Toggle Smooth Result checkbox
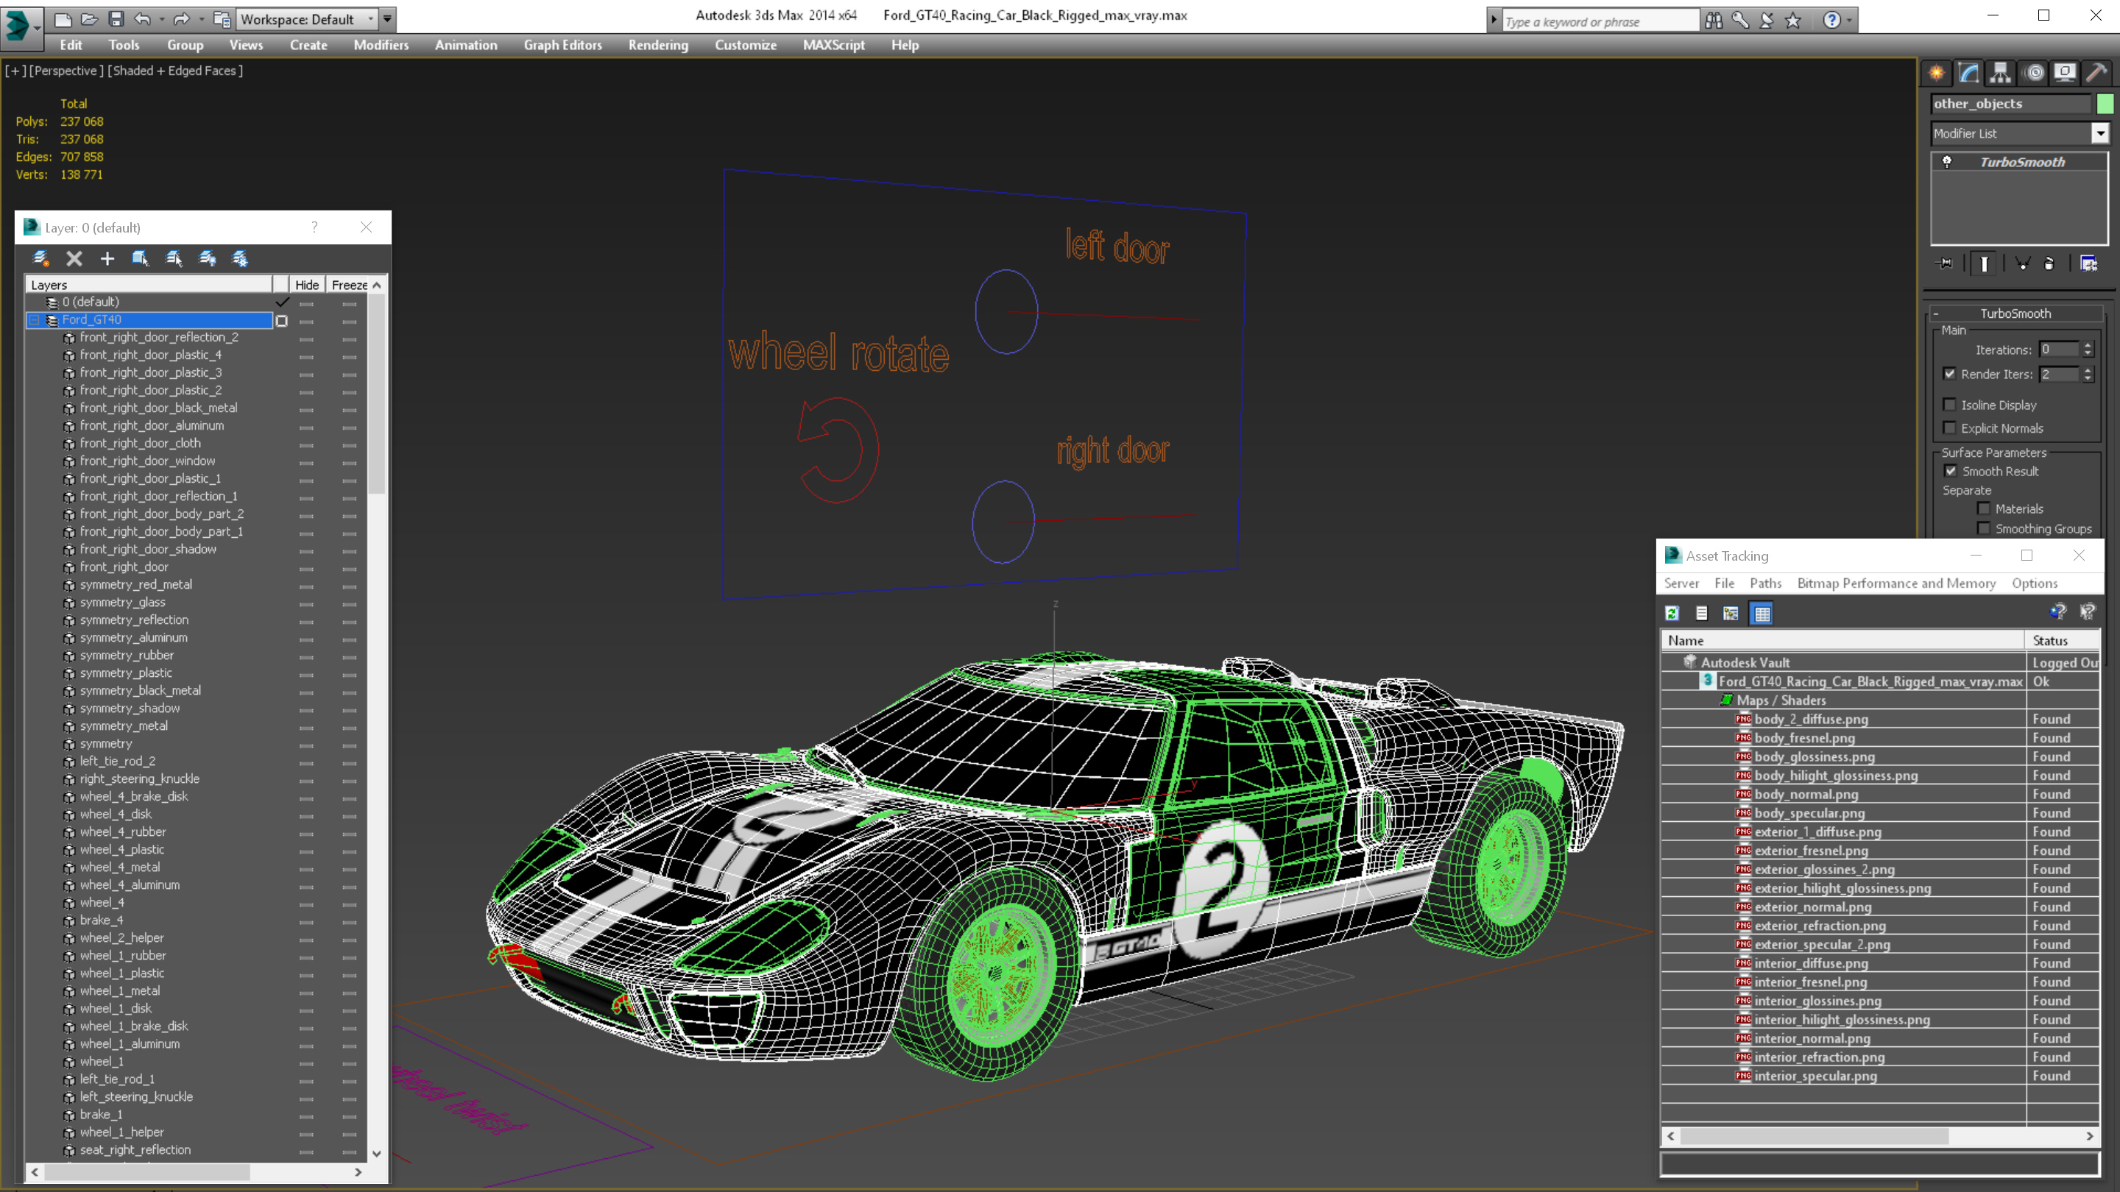 click(x=1951, y=472)
